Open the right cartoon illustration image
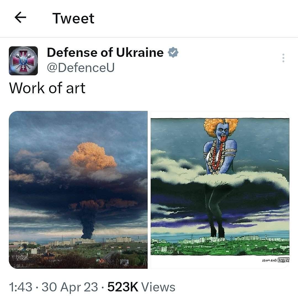 (x=220, y=190)
